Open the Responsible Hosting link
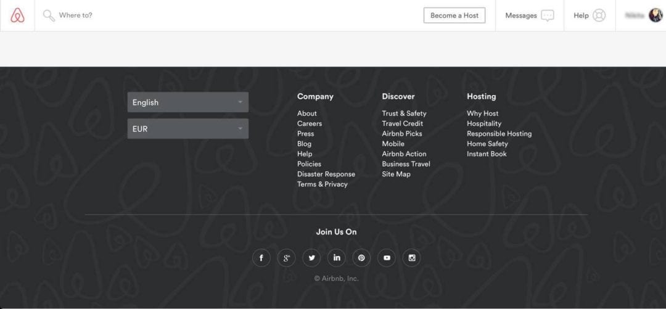Viewport: 666px width, 309px height. coord(499,134)
